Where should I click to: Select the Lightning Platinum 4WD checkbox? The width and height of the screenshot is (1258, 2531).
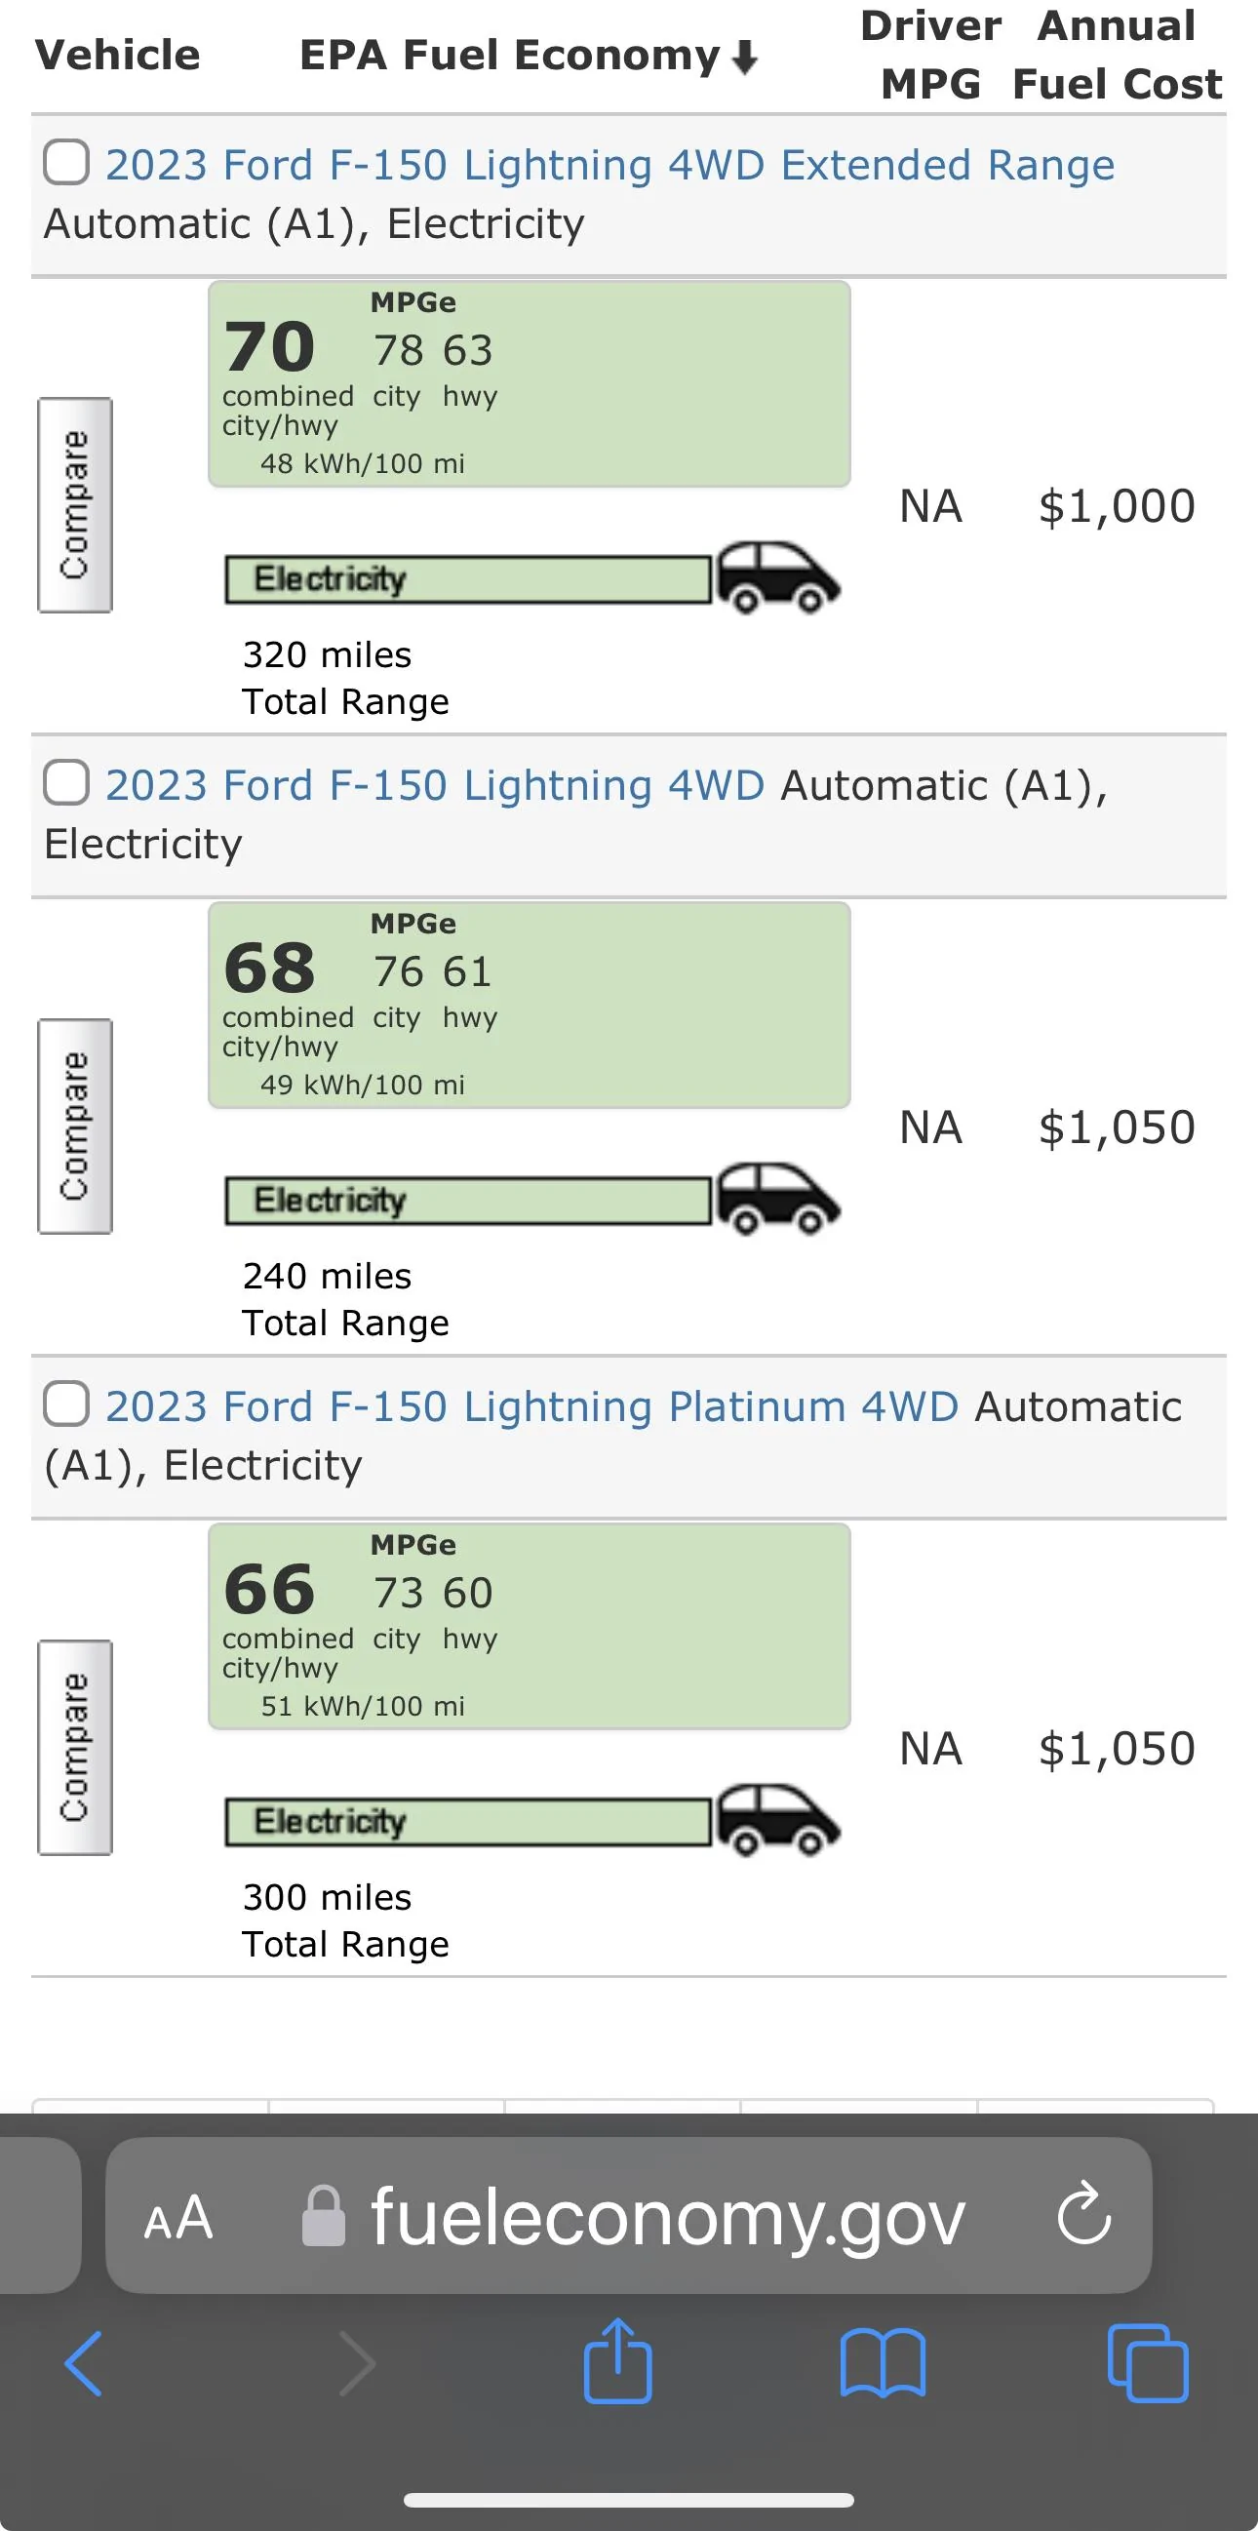coord(66,1404)
